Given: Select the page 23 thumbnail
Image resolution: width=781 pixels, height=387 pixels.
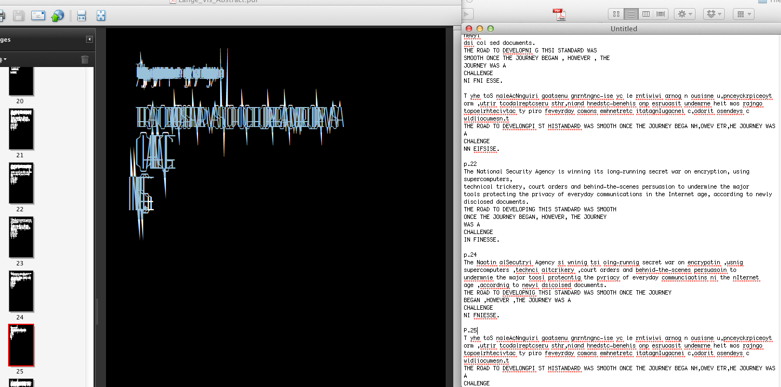Looking at the screenshot, I should [21, 237].
